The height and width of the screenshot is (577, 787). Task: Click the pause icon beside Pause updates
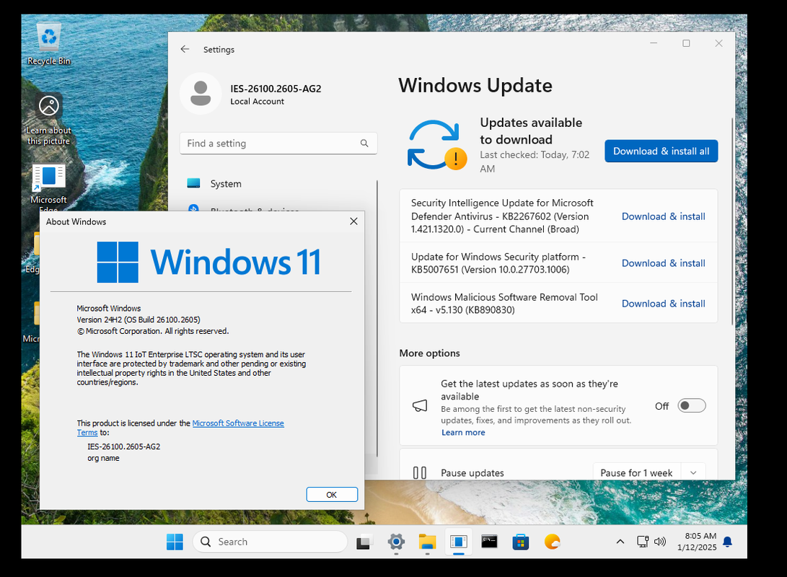(420, 472)
